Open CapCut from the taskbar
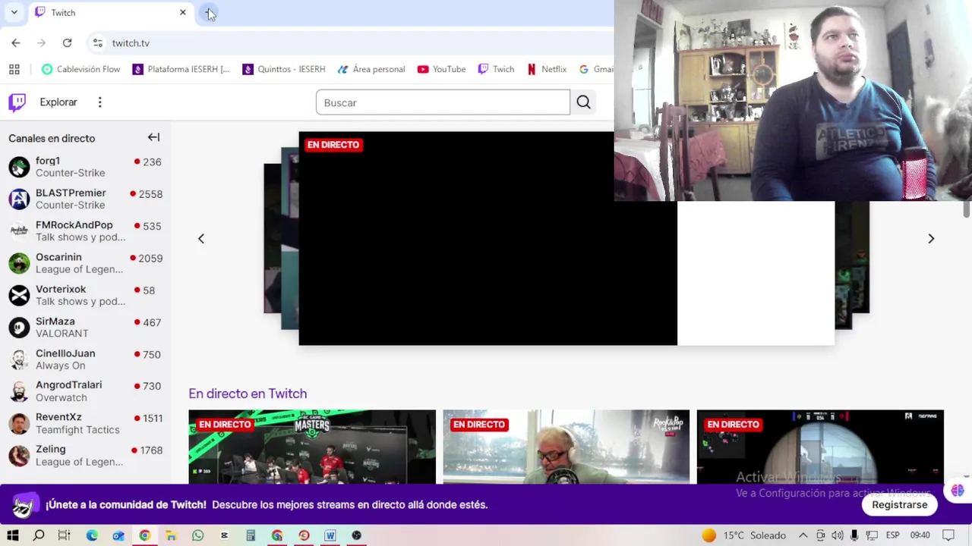This screenshot has height=546, width=972. point(224,535)
